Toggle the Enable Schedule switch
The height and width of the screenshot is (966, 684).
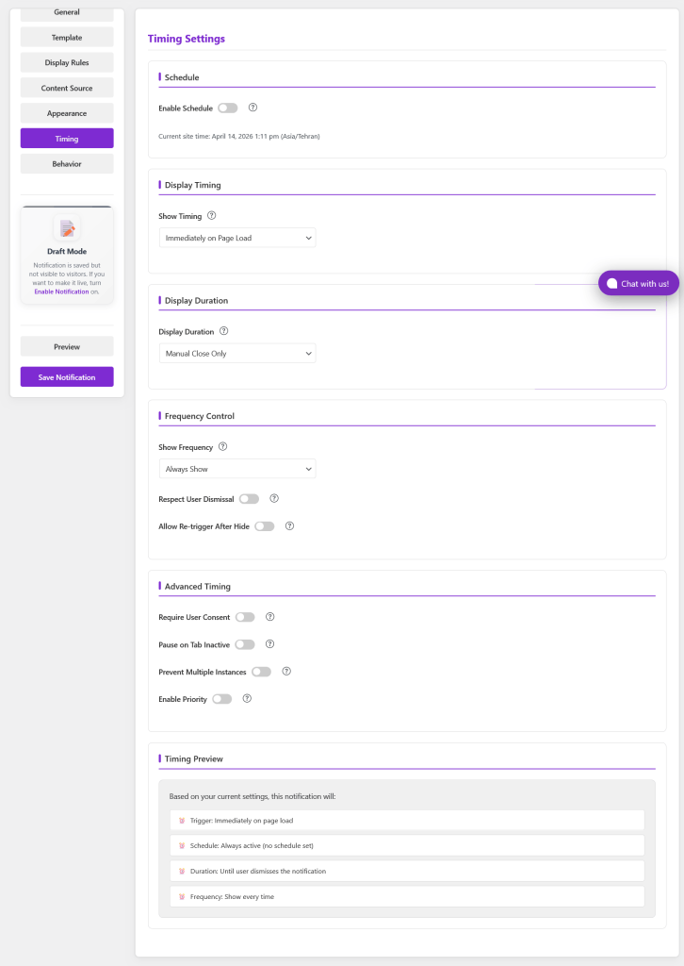point(228,108)
